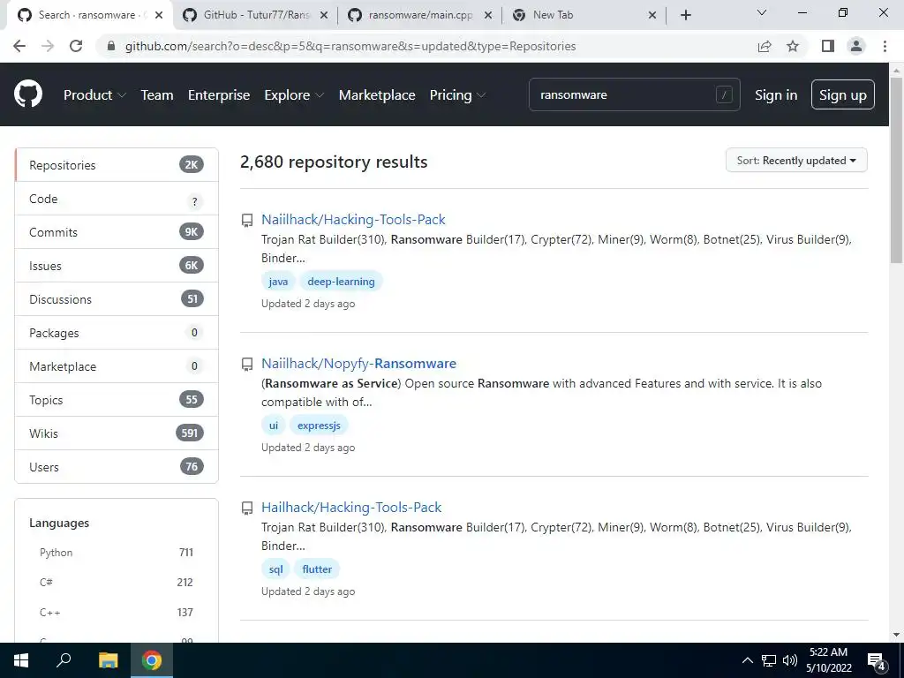The height and width of the screenshot is (678, 904).
Task: Expand the Product dropdown menu
Action: coord(94,95)
